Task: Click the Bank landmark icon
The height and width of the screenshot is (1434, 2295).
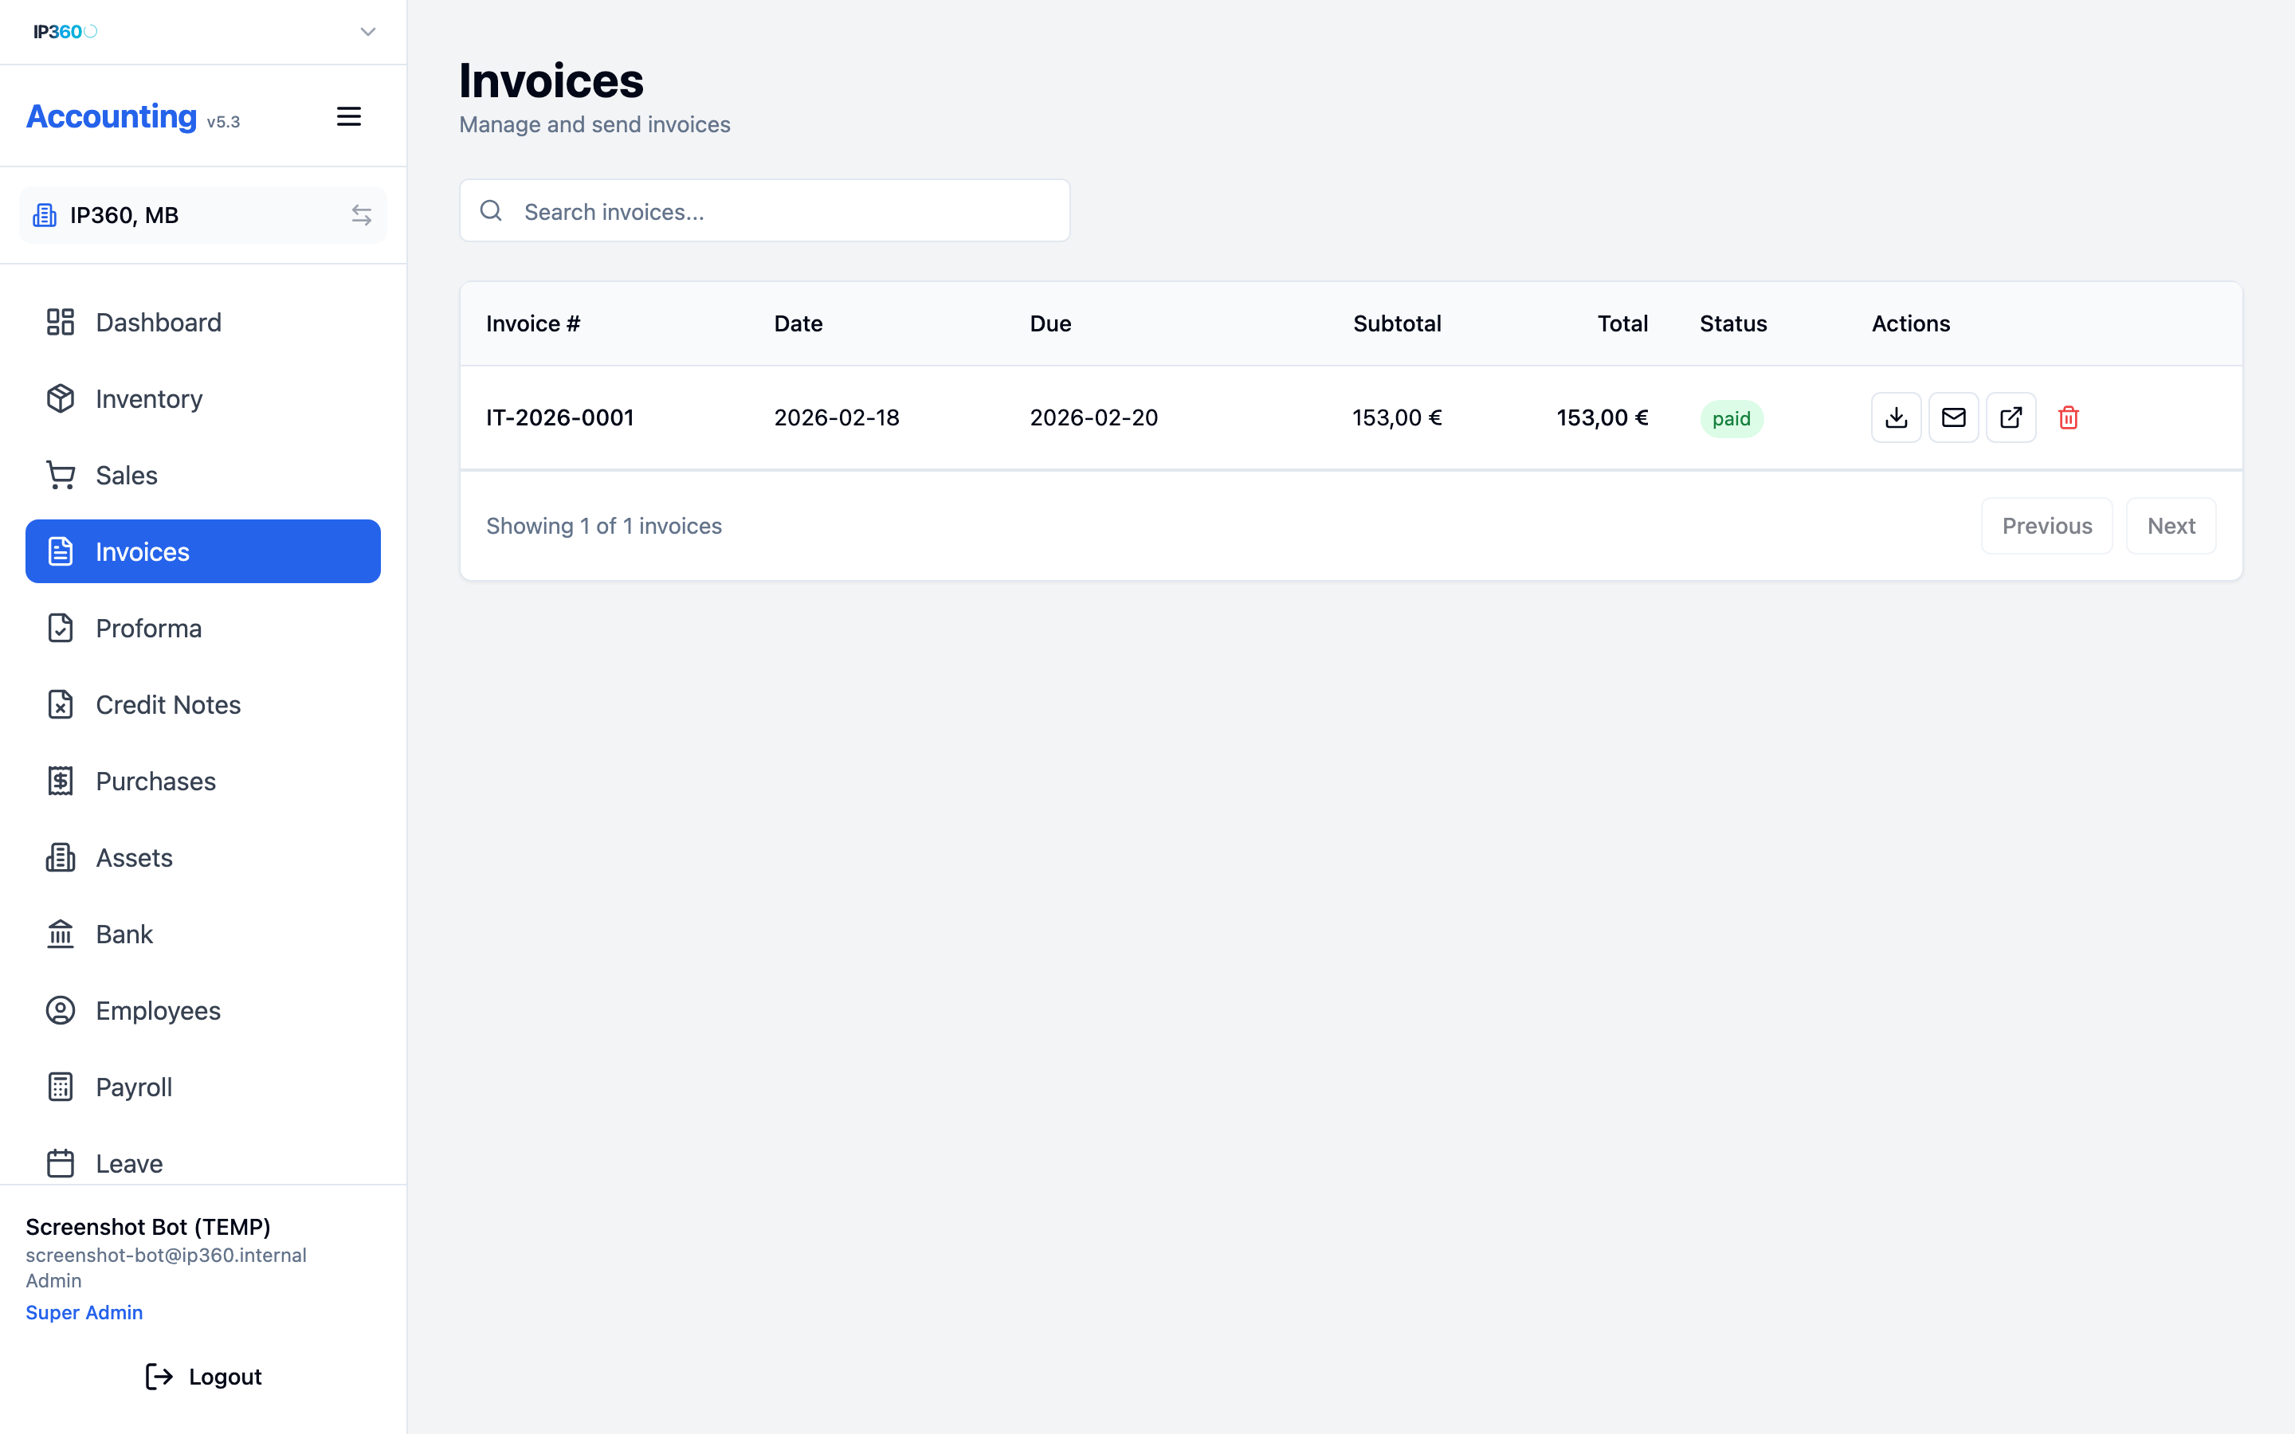Action: (x=61, y=934)
